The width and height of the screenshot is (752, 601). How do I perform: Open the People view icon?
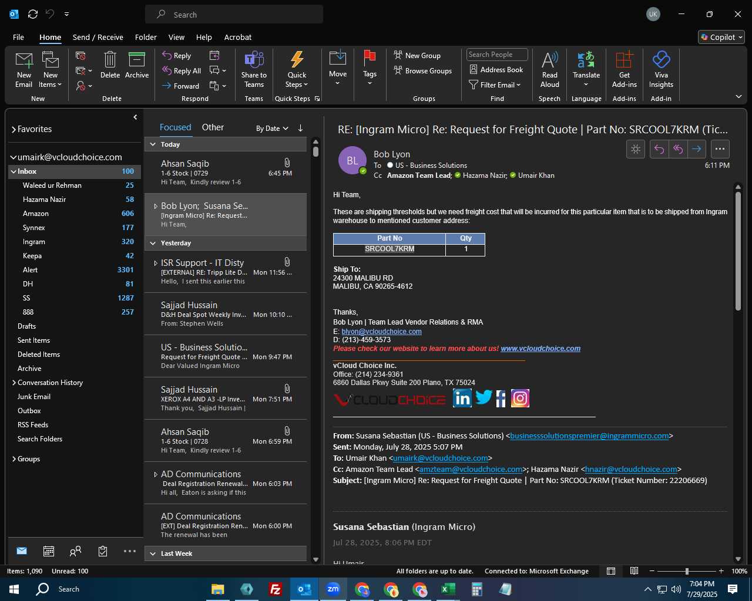pos(75,551)
